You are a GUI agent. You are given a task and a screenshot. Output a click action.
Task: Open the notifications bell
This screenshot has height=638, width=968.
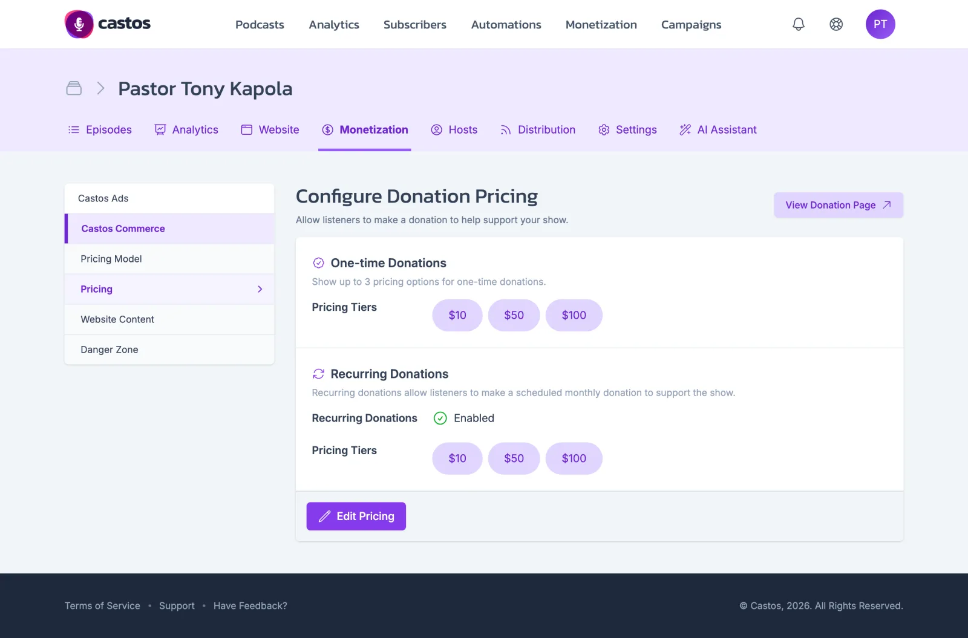799,24
